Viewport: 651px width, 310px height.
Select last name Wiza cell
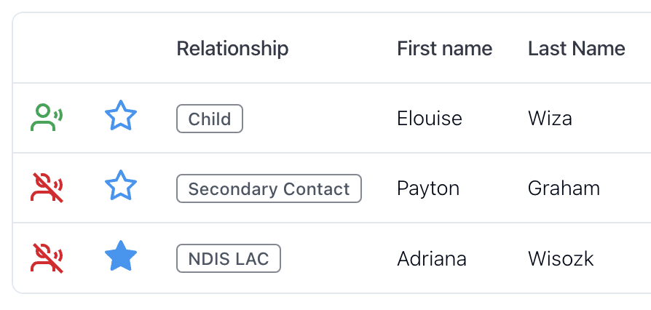pyautogui.click(x=550, y=119)
